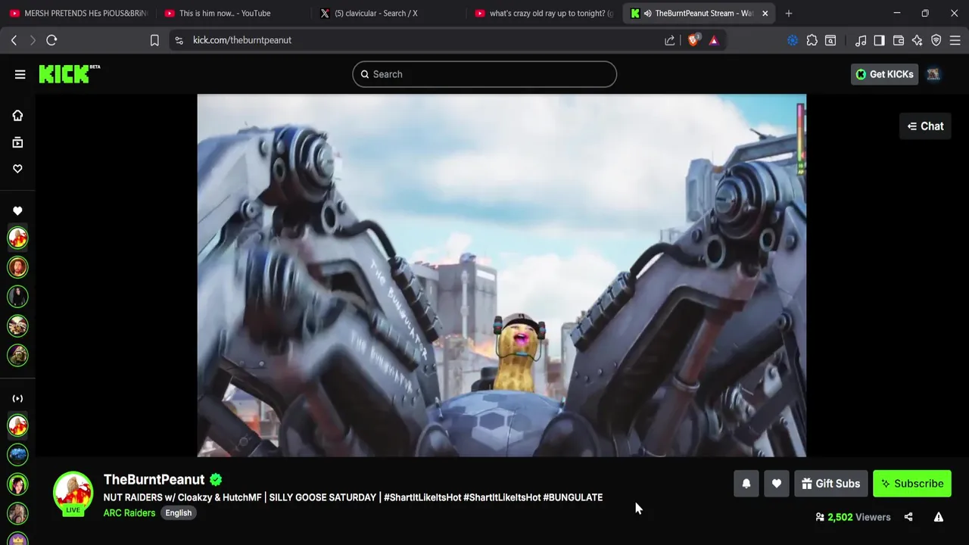Switch to the MERSH PRETENDS YouTube tab
The width and height of the screenshot is (969, 545).
point(77,13)
